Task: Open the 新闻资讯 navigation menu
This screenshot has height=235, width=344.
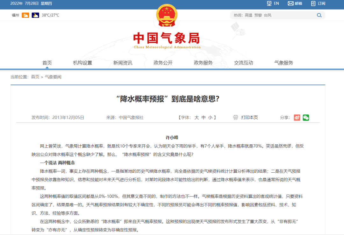Action: tap(123, 63)
